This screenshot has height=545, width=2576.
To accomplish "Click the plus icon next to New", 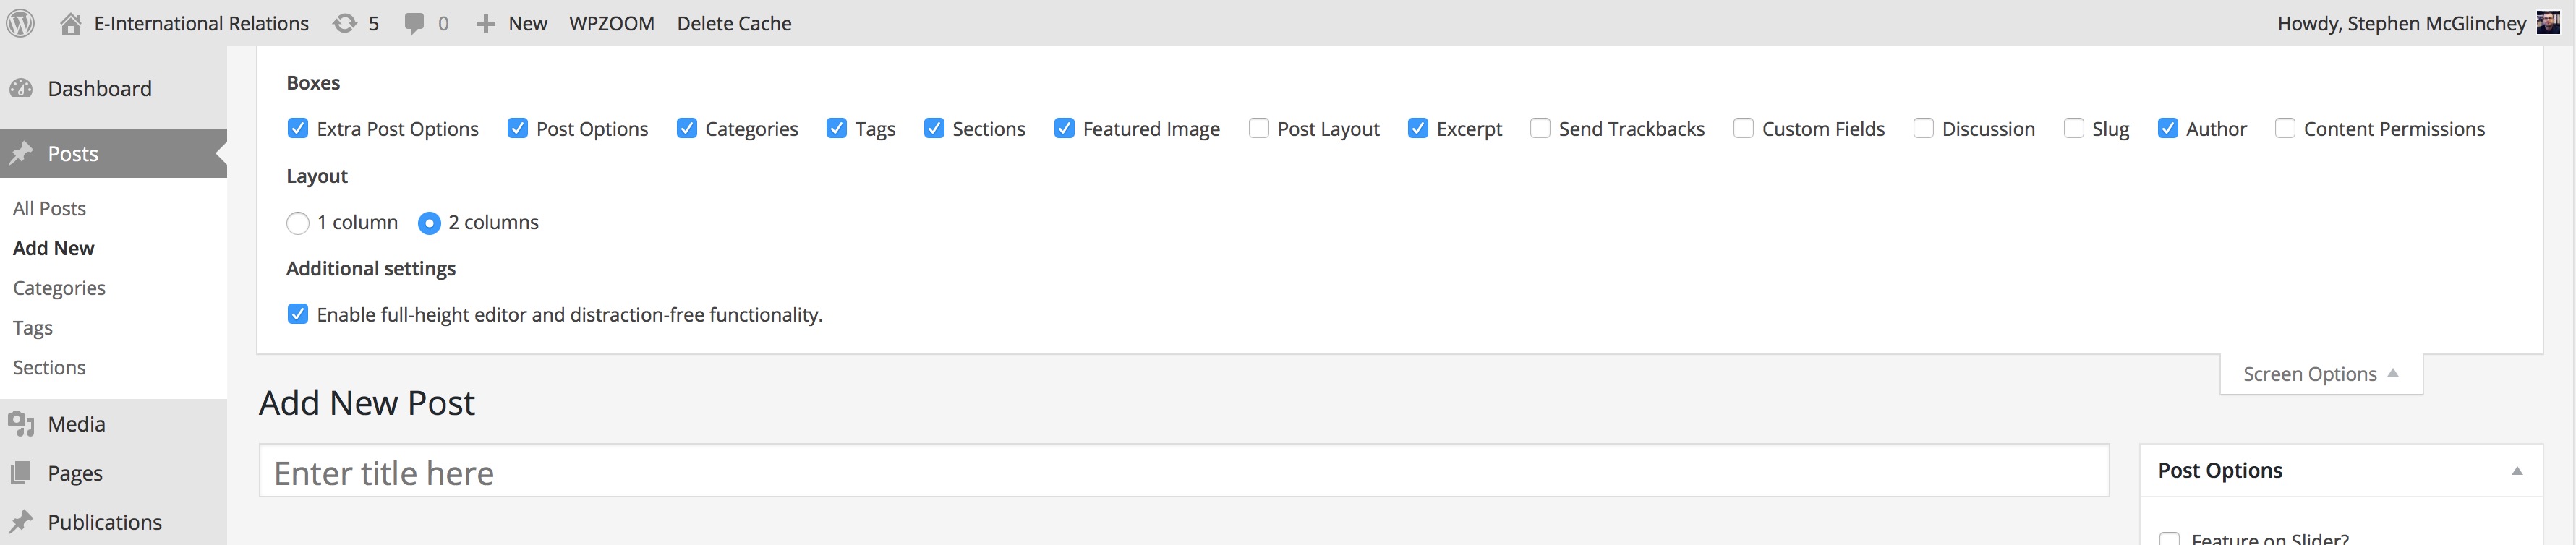I will [x=485, y=24].
